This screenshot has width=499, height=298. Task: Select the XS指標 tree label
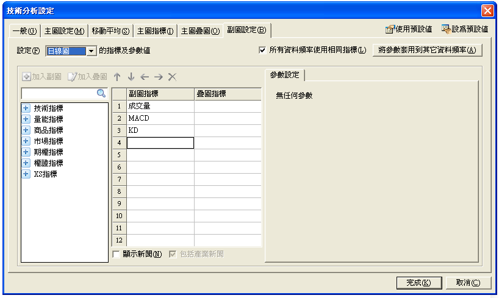pos(46,174)
